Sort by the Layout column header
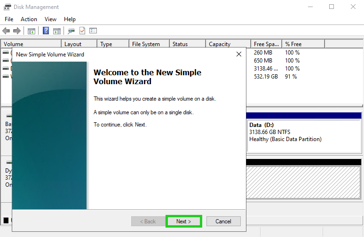 click(79, 44)
